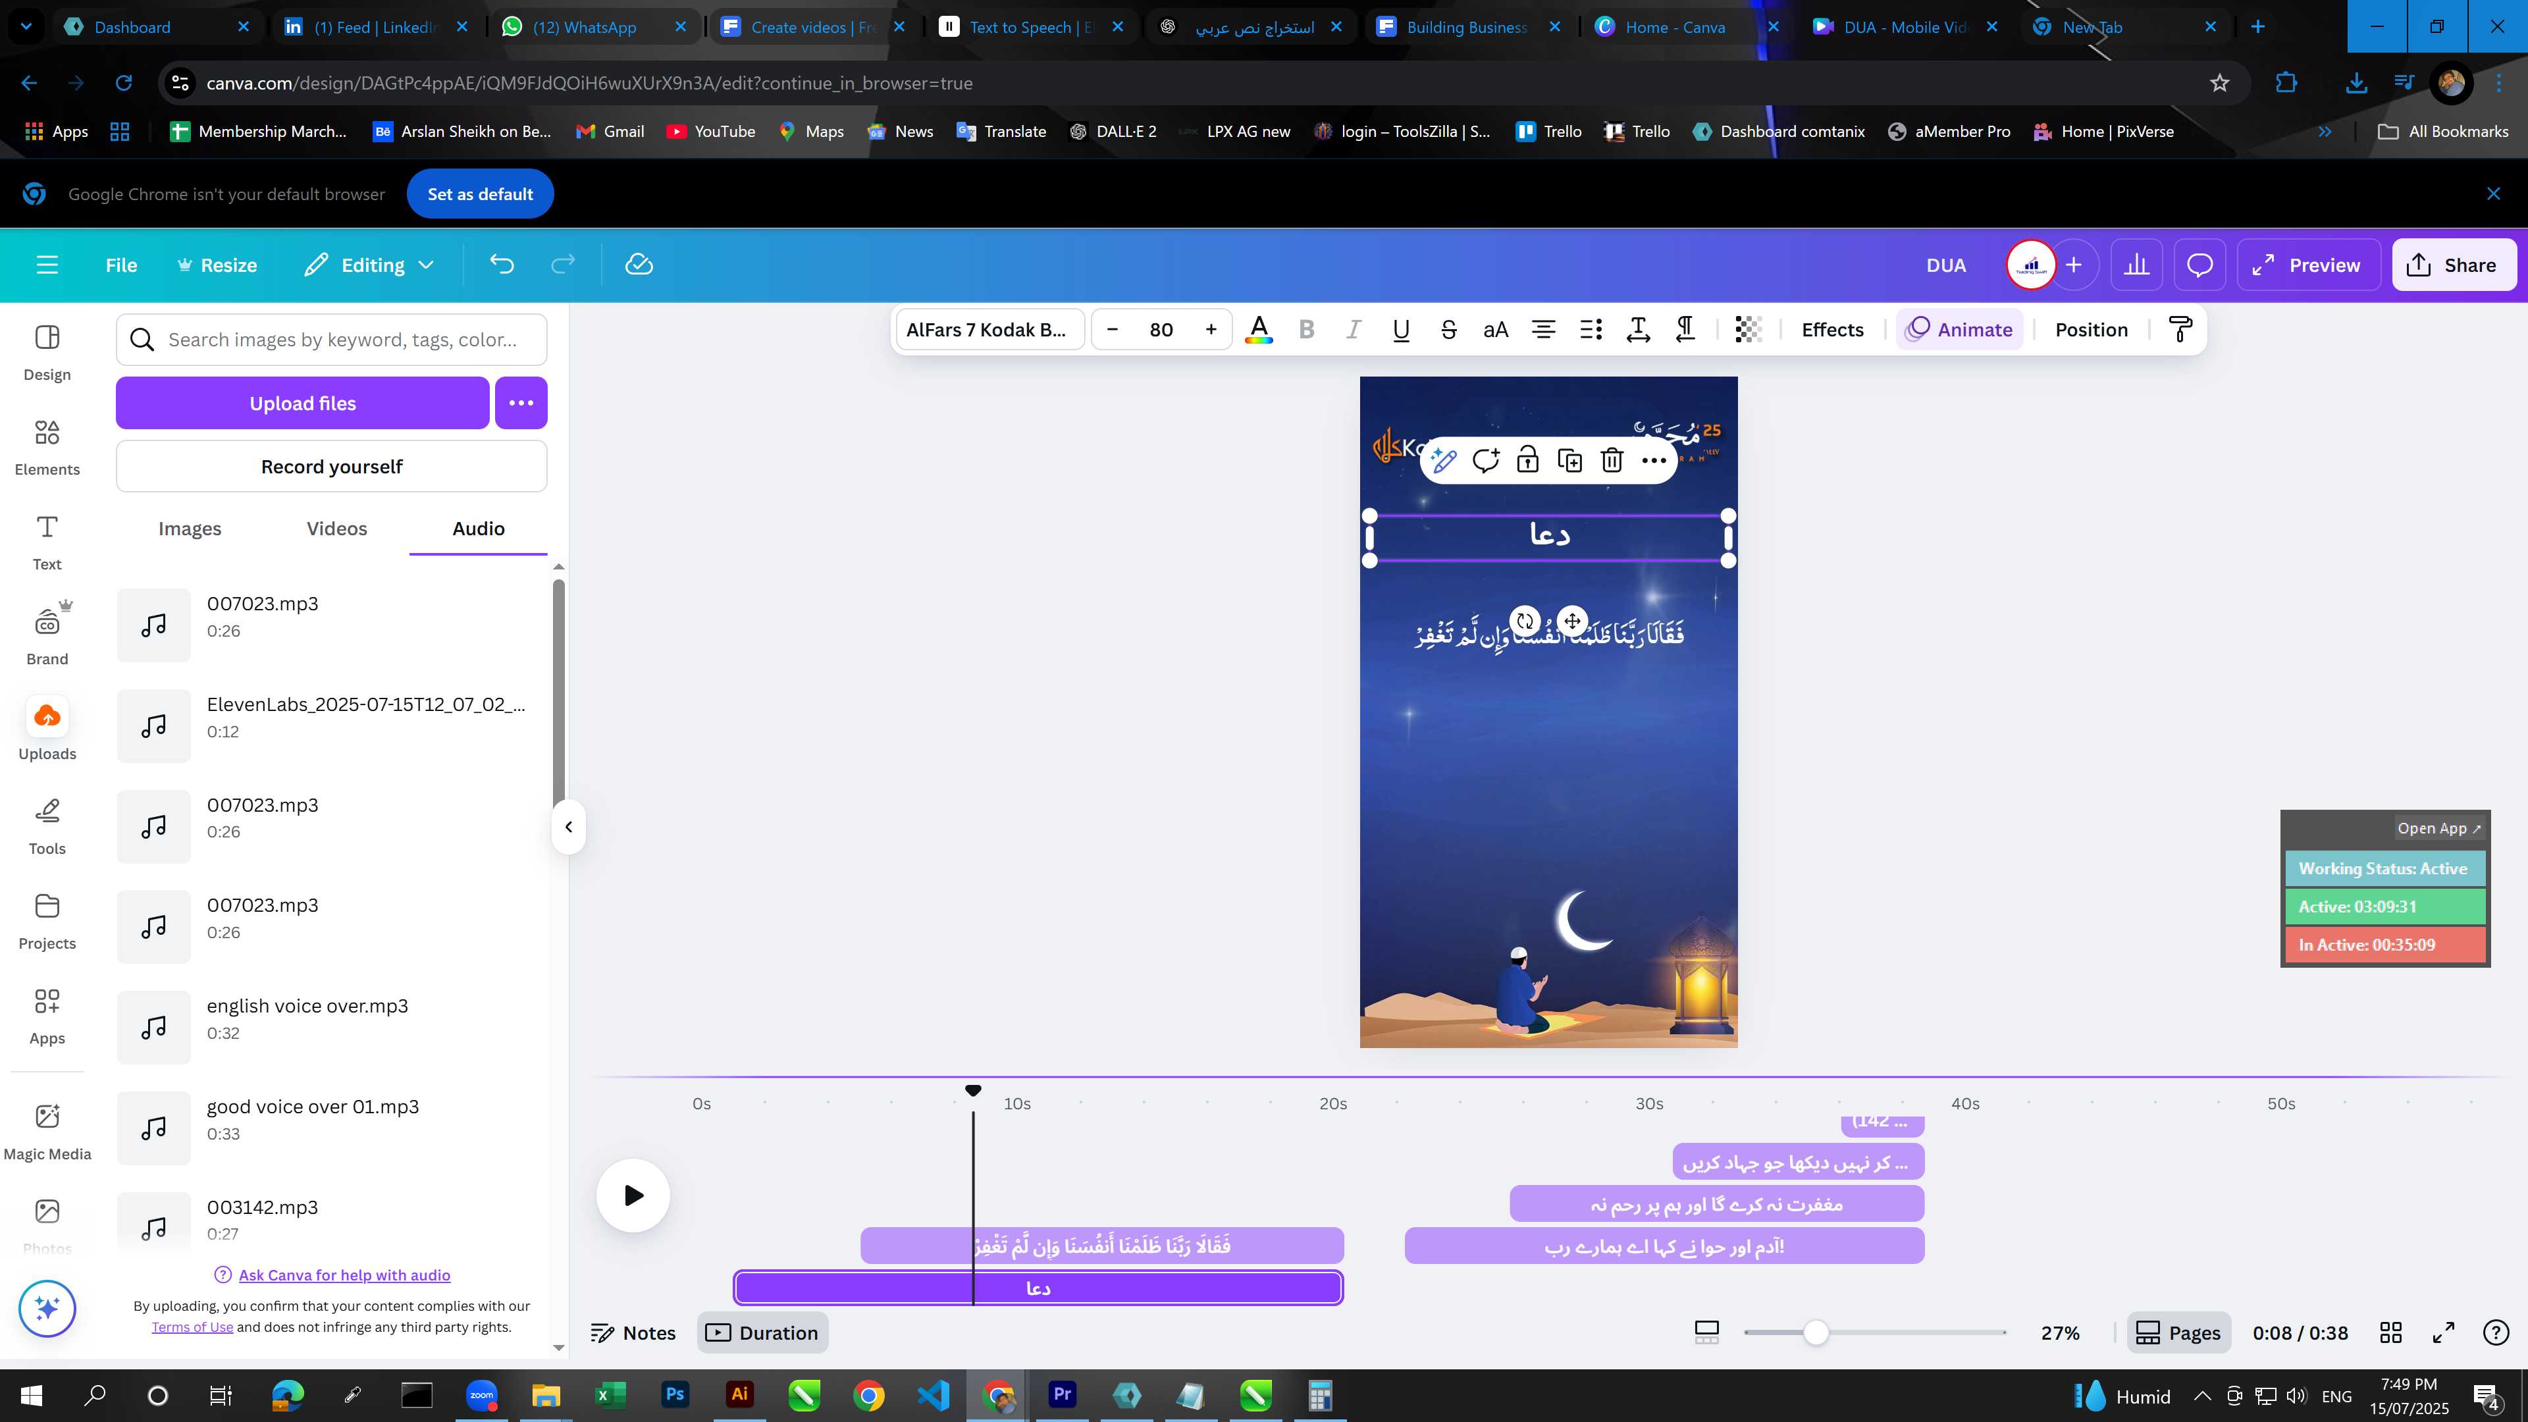Decrease font size with minus button

click(1112, 330)
